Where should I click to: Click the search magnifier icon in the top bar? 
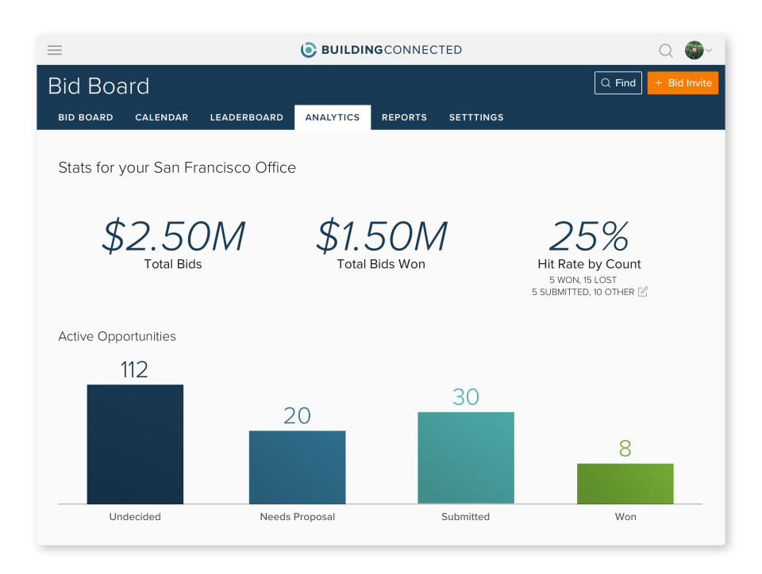(665, 50)
